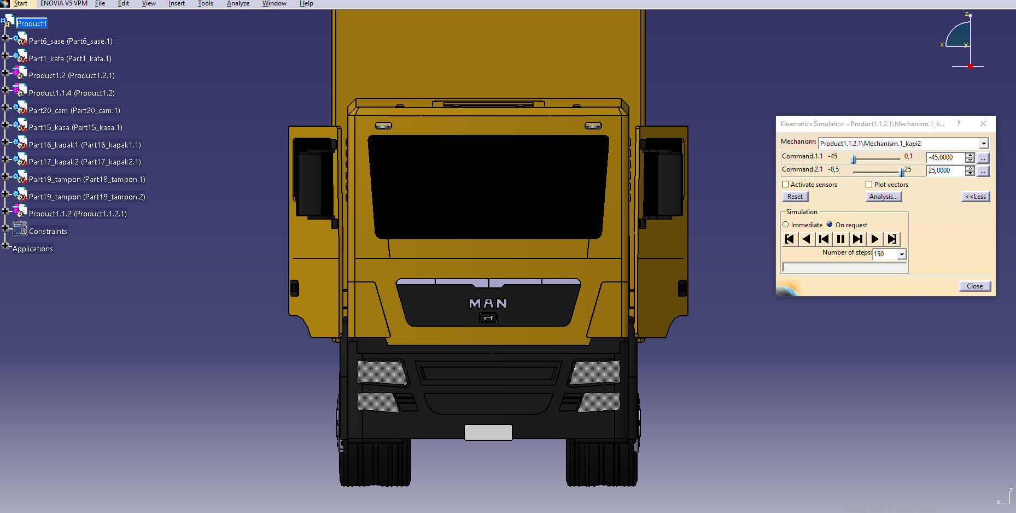
Task: Click the Part15_kasa part icon
Action: (x=20, y=126)
